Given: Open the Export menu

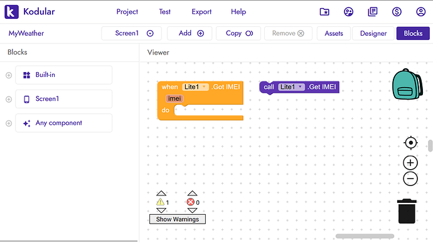Looking at the screenshot, I should click(x=201, y=12).
